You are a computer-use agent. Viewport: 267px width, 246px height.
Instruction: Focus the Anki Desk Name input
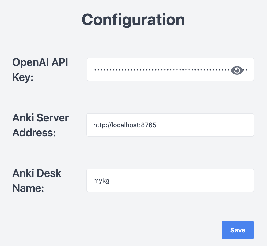click(170, 180)
